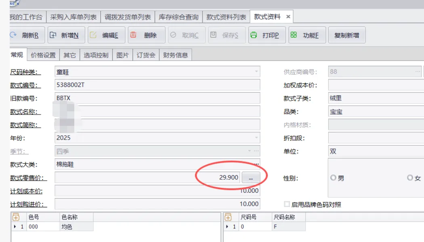Switch to the 财务信息 tab
Viewport: 424px width, 242px height.
pyautogui.click(x=175, y=55)
